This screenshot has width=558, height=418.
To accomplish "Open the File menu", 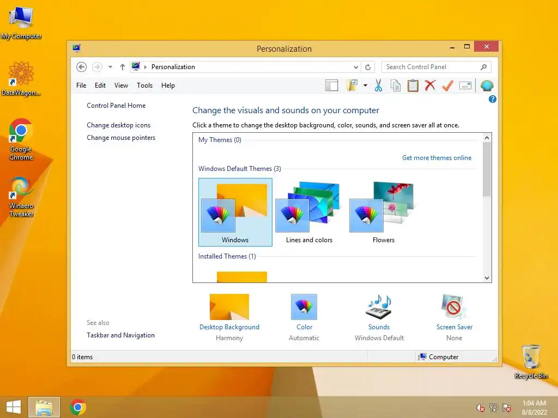I will pyautogui.click(x=81, y=85).
